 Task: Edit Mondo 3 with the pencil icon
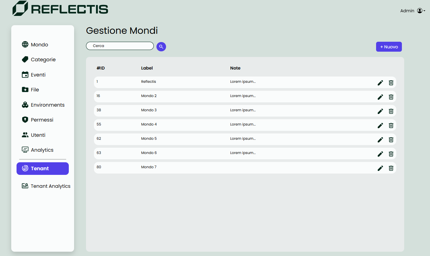pyautogui.click(x=380, y=111)
